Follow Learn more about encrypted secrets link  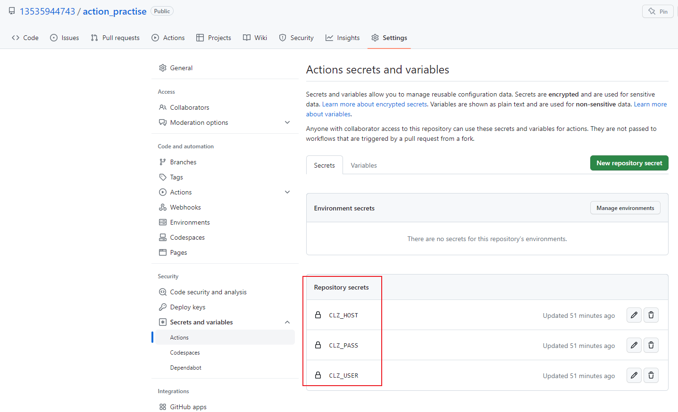coord(375,104)
